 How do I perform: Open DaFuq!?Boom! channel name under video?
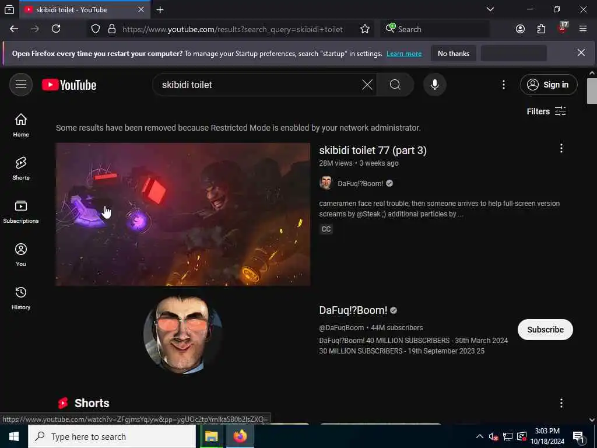[x=360, y=184]
